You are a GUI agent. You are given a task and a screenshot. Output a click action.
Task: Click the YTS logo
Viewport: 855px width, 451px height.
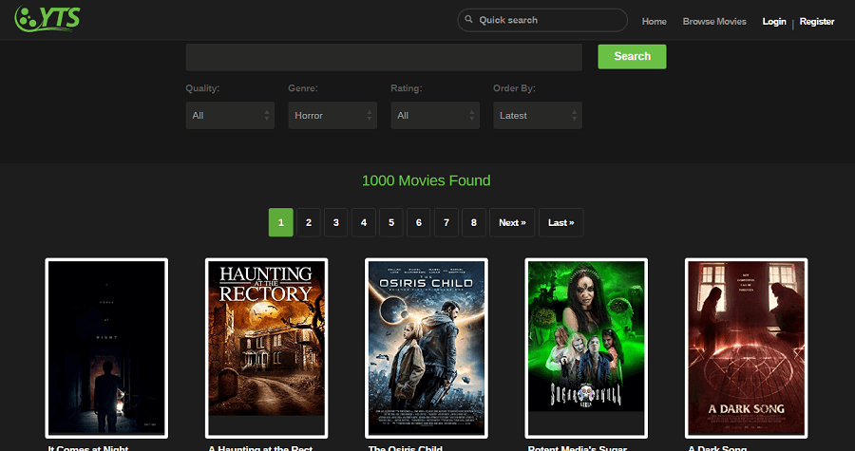47,19
